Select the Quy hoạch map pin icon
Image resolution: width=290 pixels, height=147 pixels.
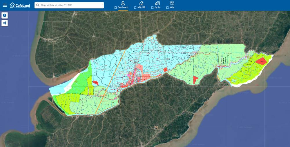coord(123,3)
